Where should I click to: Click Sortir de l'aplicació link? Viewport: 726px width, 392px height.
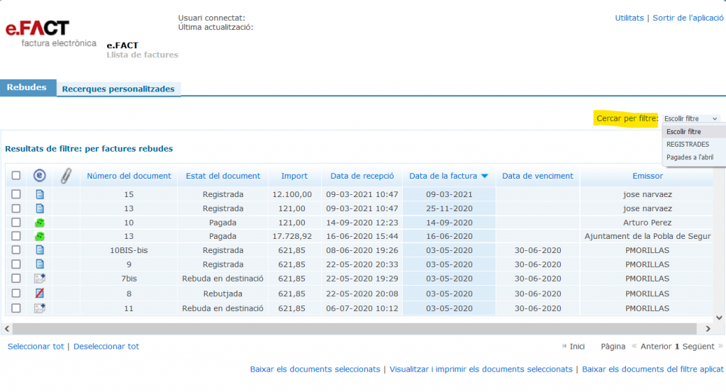tap(687, 18)
